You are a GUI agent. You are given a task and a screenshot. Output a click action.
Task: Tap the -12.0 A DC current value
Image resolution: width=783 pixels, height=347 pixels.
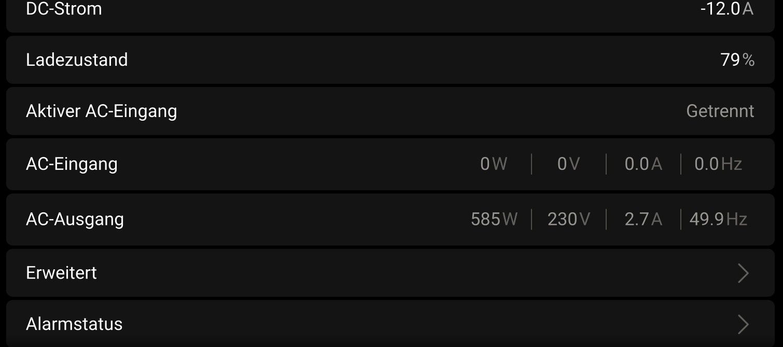click(x=726, y=9)
